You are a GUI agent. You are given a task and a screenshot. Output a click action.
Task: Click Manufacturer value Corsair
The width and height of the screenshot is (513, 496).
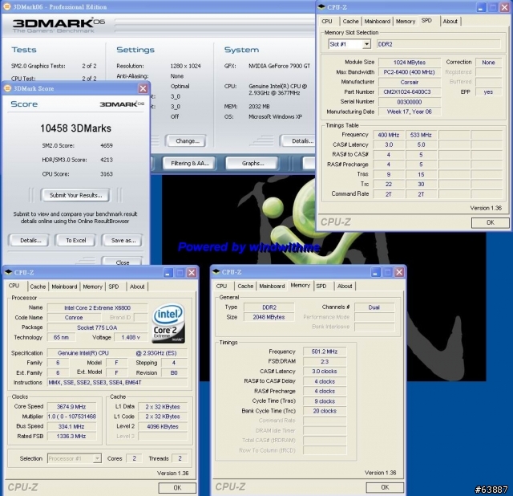410,82
